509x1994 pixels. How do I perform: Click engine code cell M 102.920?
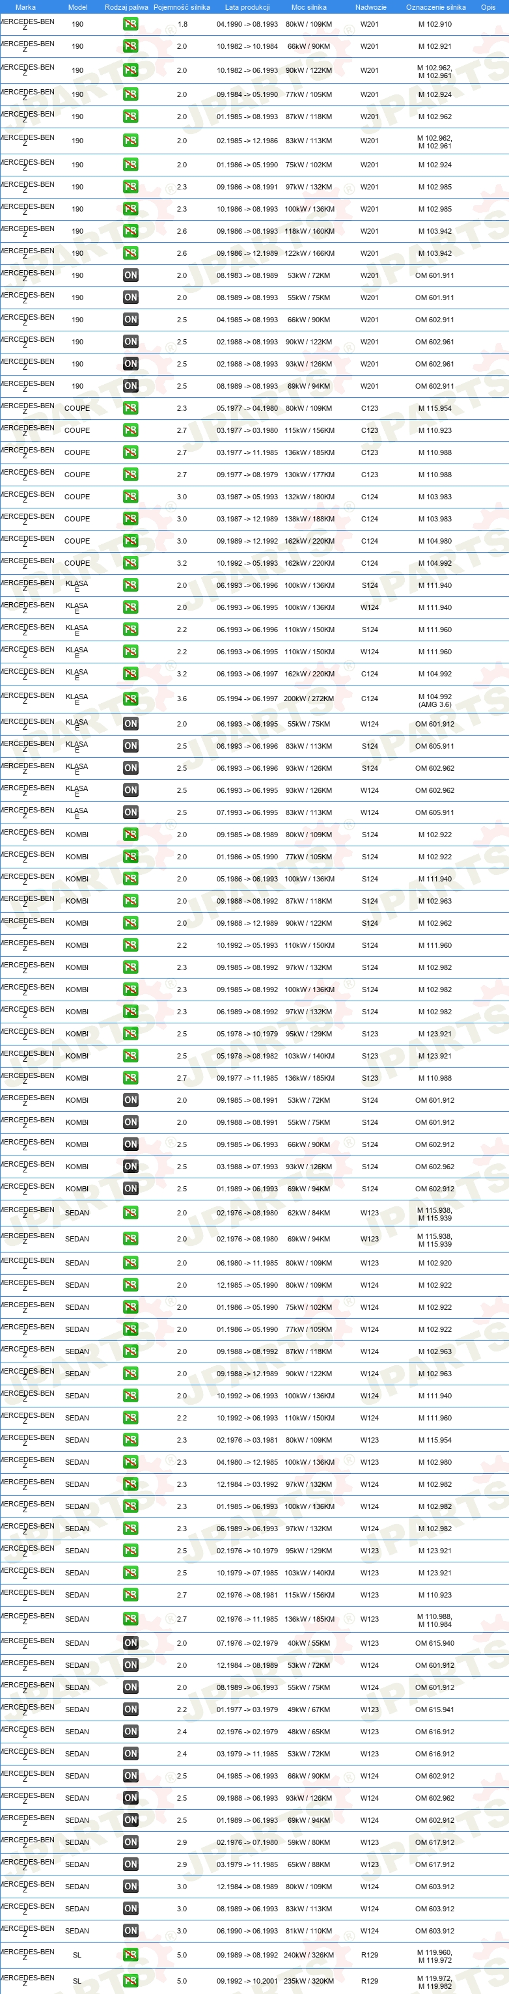(435, 1262)
